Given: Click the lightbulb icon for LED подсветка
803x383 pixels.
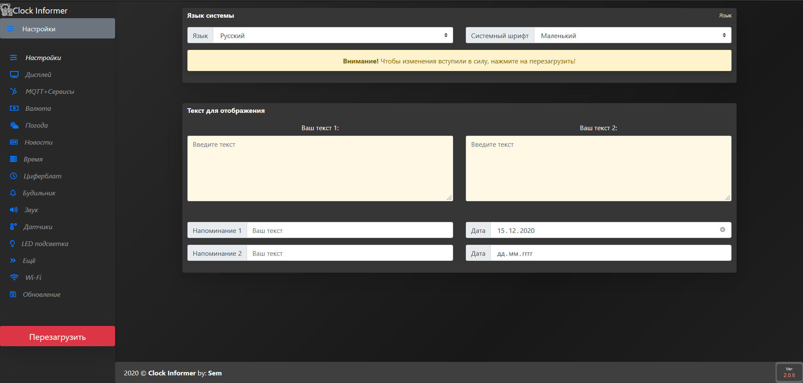Looking at the screenshot, I should click(13, 243).
